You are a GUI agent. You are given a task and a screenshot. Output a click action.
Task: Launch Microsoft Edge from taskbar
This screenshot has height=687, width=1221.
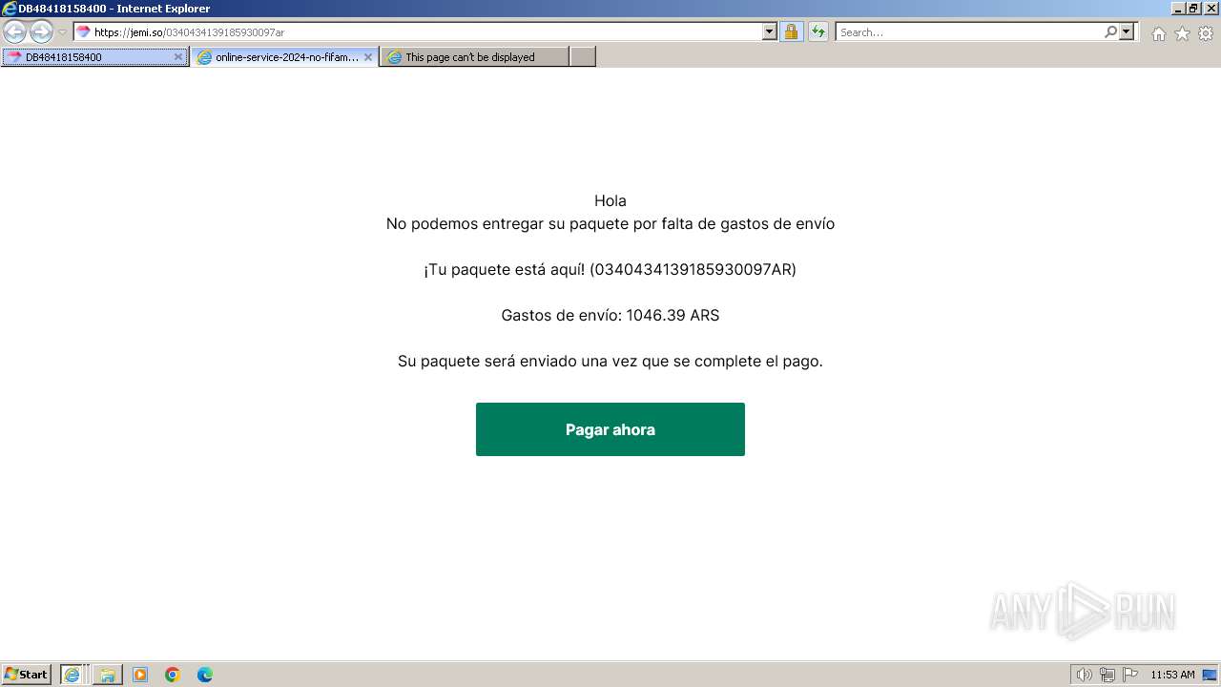pyautogui.click(x=205, y=675)
